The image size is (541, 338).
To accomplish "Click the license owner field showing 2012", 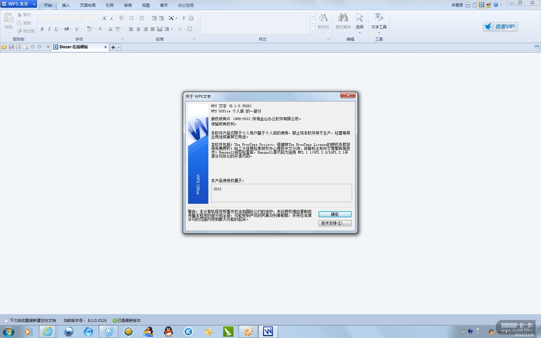I will 281,193.
